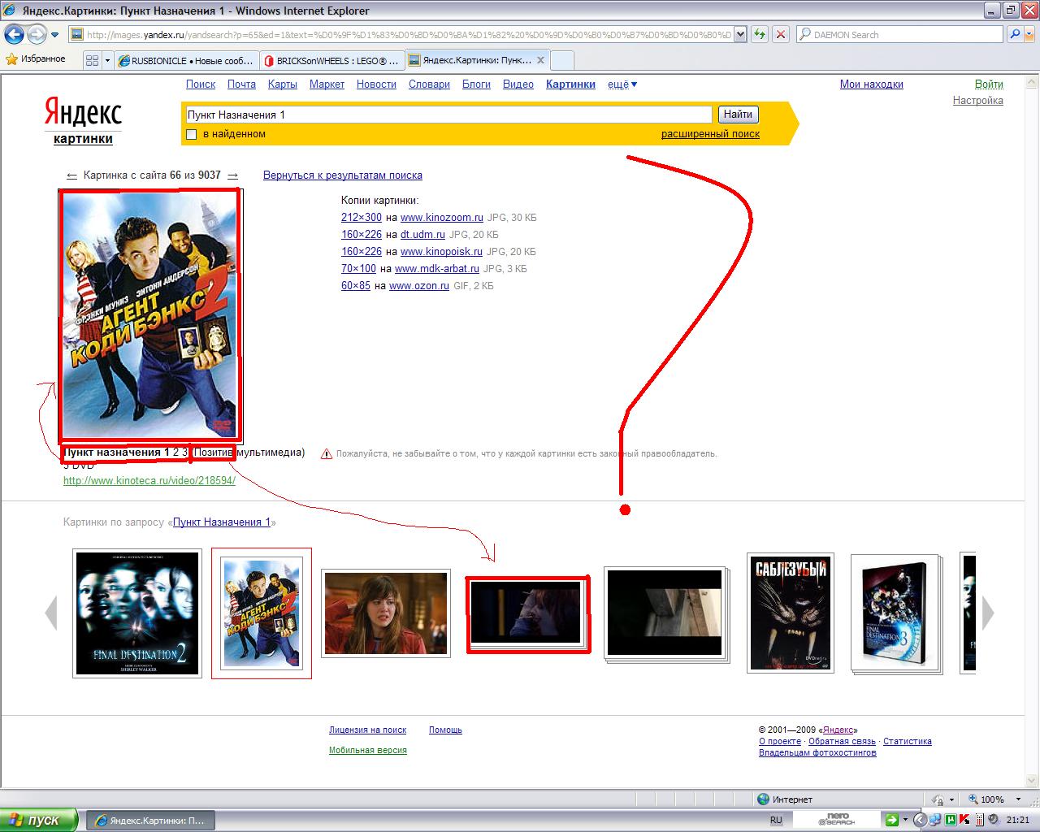1040x832 pixels.
Task: Open the Саблезубый poster thumbnail
Action: tap(791, 614)
